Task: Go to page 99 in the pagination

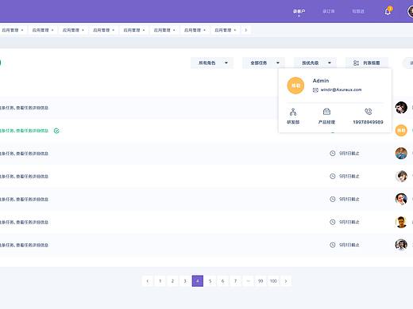Action: tap(261, 281)
